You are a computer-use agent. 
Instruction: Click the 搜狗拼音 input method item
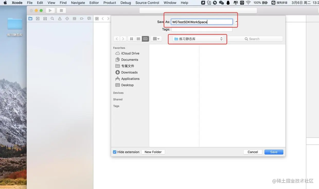click(279, 3)
